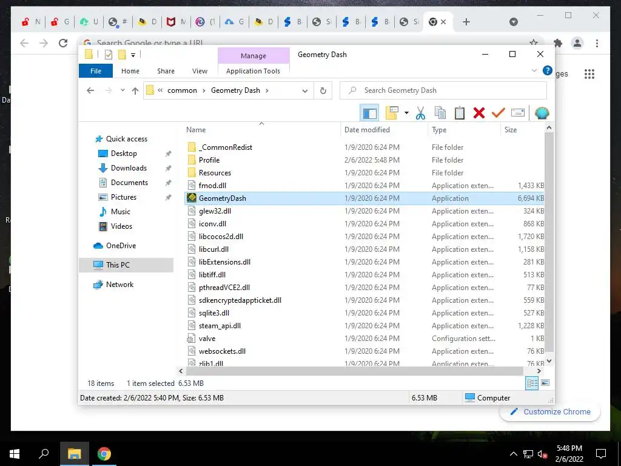Viewport: 621px width, 466px height.
Task: Click Chrome icon in the taskbar
Action: [104, 454]
